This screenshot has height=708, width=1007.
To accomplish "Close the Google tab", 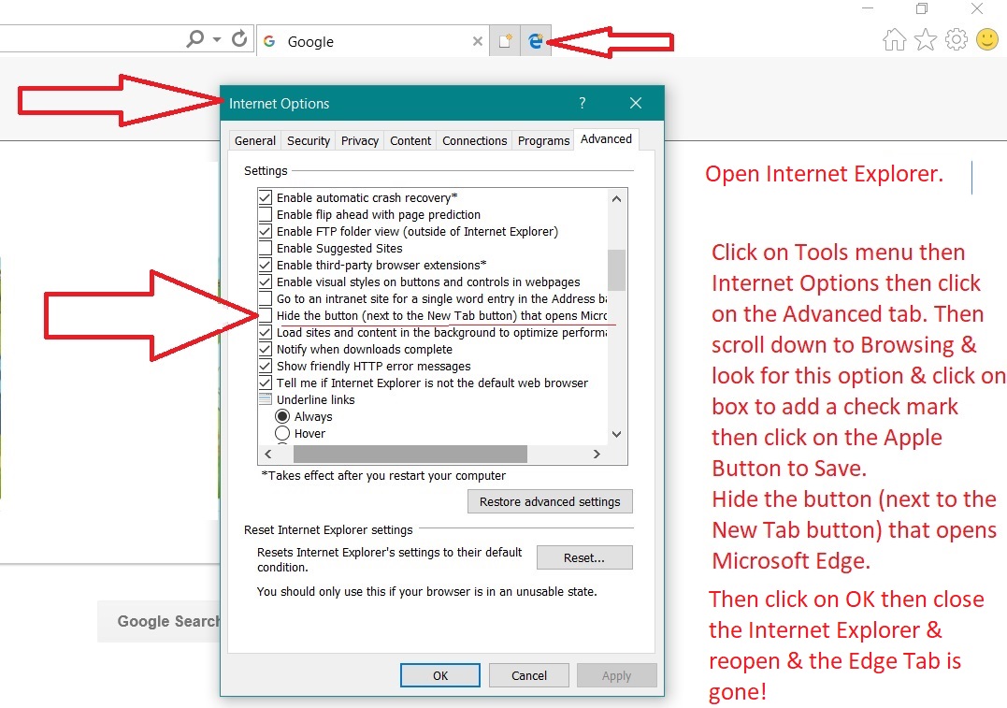I will coord(477,42).
